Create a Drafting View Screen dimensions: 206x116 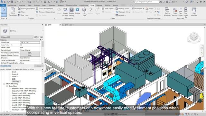pos(122,9)
